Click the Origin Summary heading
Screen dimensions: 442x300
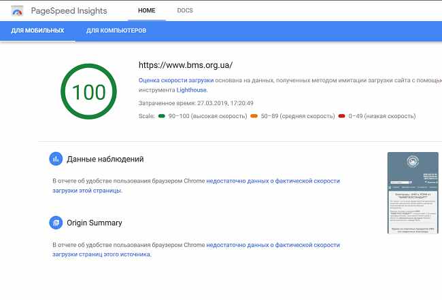click(95, 223)
